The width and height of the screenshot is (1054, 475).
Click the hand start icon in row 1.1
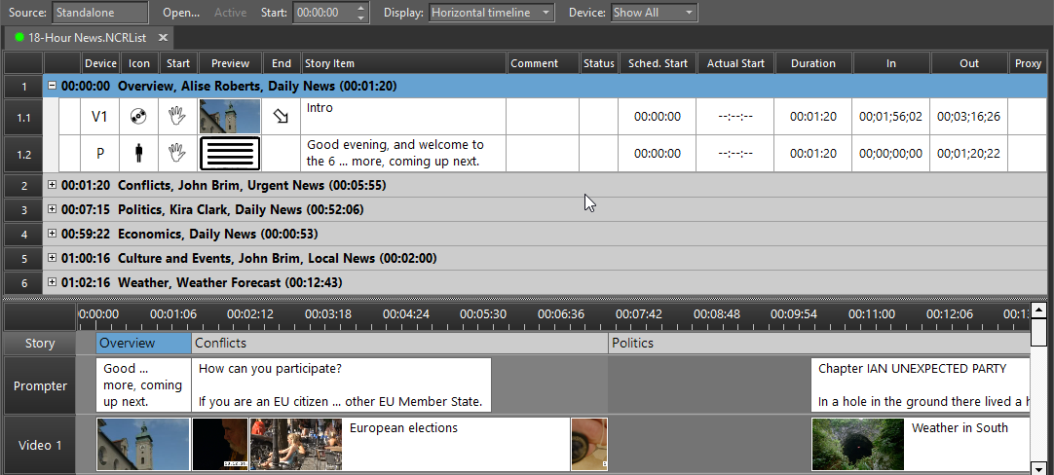pos(177,117)
